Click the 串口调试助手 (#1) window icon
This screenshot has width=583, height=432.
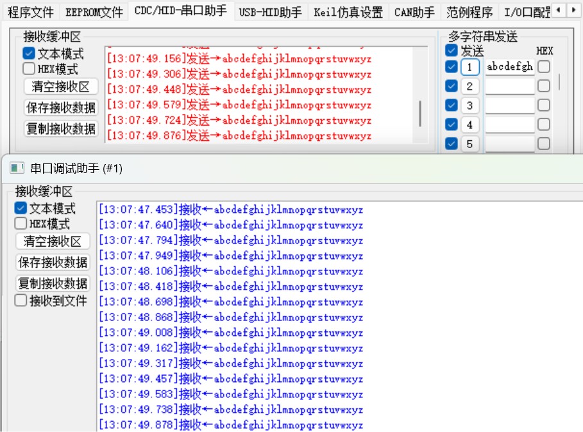[x=17, y=168]
